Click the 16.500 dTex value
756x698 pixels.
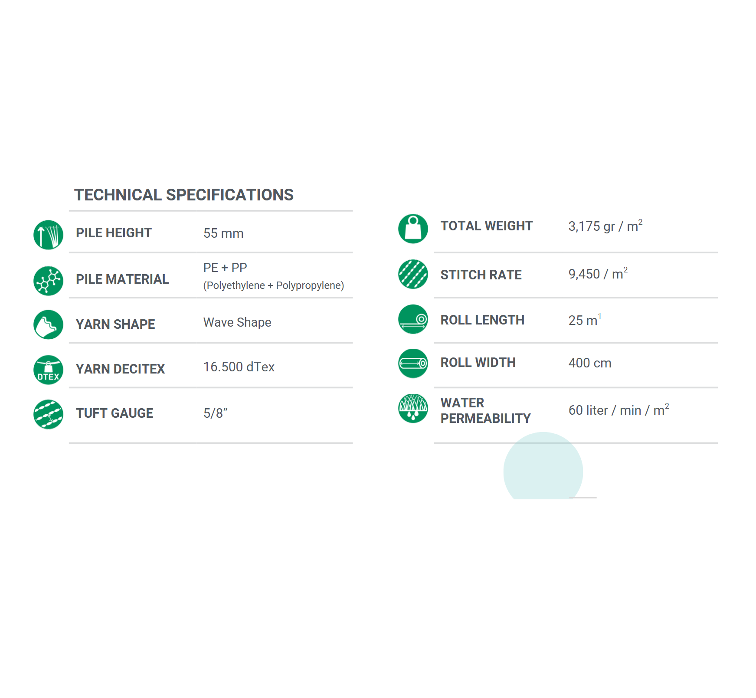[x=239, y=367]
